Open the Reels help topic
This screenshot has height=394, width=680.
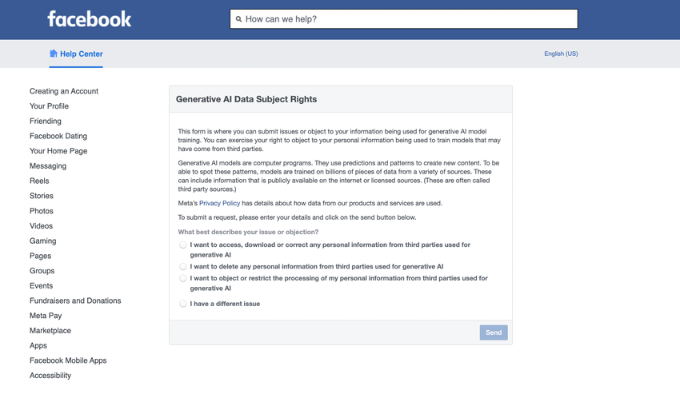39,181
